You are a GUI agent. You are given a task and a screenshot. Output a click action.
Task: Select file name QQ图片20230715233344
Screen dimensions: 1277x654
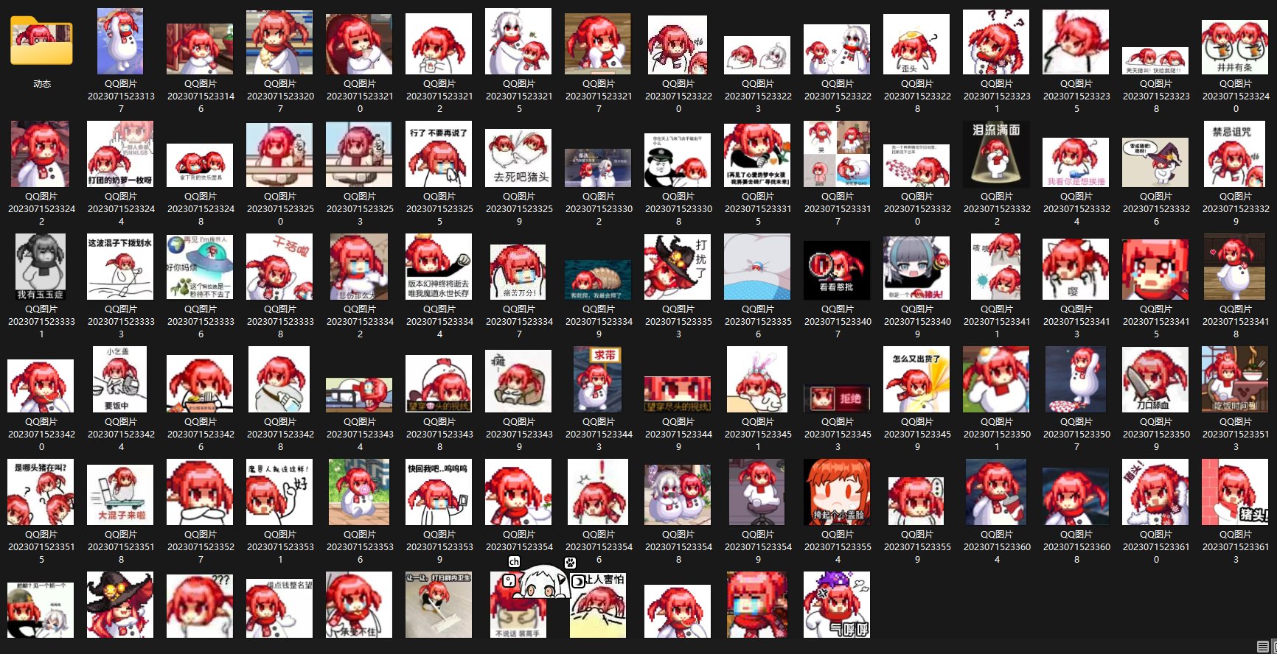(439, 321)
